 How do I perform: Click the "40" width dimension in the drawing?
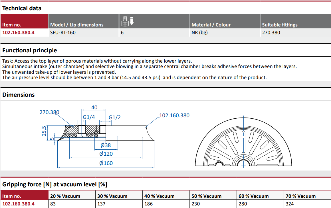tap(94, 107)
